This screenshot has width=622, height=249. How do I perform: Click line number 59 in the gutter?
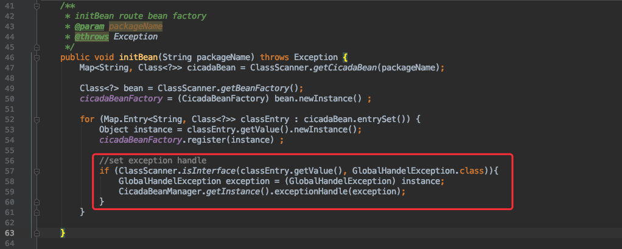click(x=10, y=191)
